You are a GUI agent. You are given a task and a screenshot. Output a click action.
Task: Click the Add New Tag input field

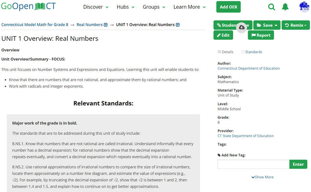click(x=253, y=164)
